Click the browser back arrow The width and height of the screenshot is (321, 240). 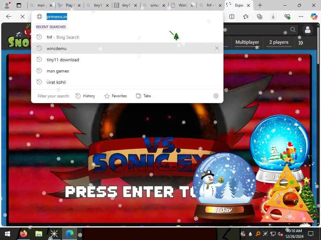9,17
